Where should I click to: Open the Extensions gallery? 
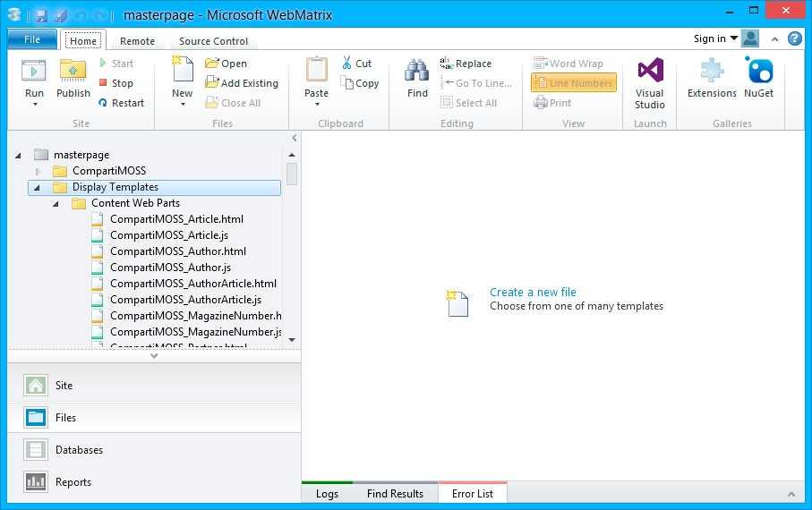click(x=712, y=77)
